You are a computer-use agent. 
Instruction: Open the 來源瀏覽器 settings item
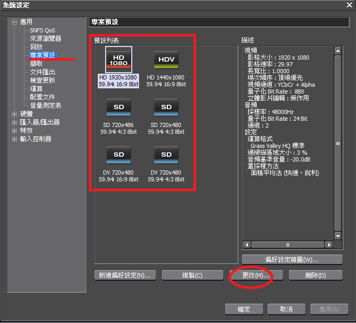click(x=45, y=39)
